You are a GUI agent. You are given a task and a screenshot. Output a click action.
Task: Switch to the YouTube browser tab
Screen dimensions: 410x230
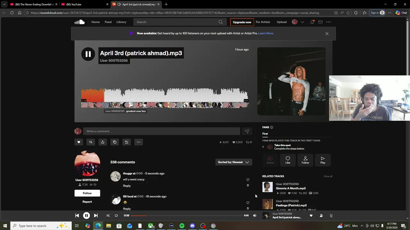85,4
